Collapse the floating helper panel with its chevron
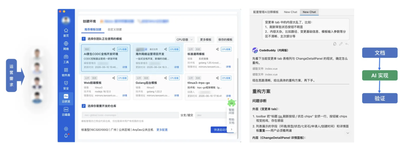This screenshot has height=148, width=406. tap(231, 129)
